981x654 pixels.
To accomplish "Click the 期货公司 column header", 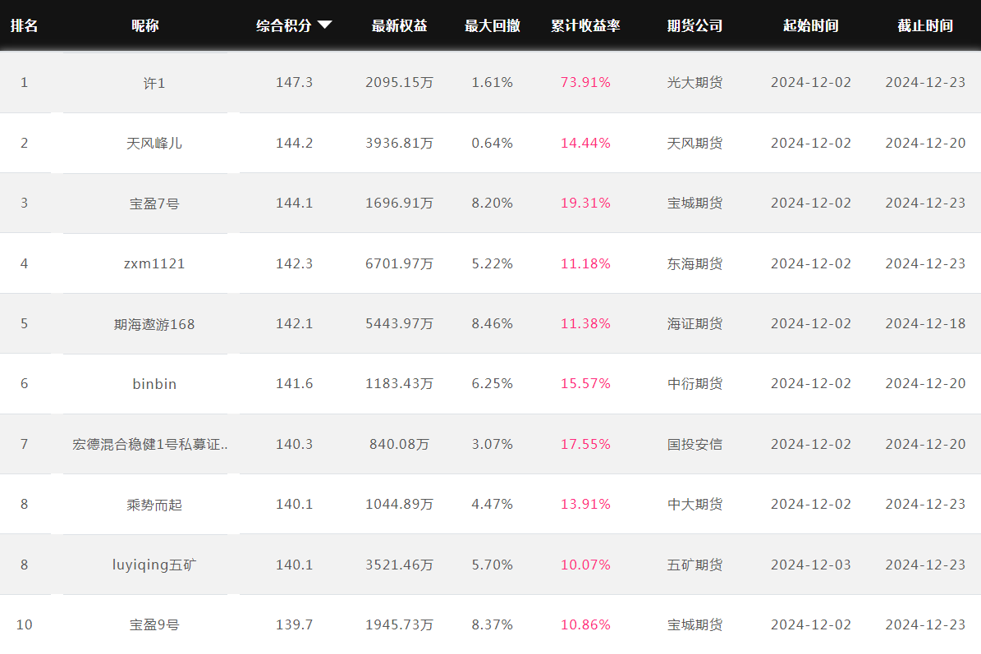I will pyautogui.click(x=695, y=25).
